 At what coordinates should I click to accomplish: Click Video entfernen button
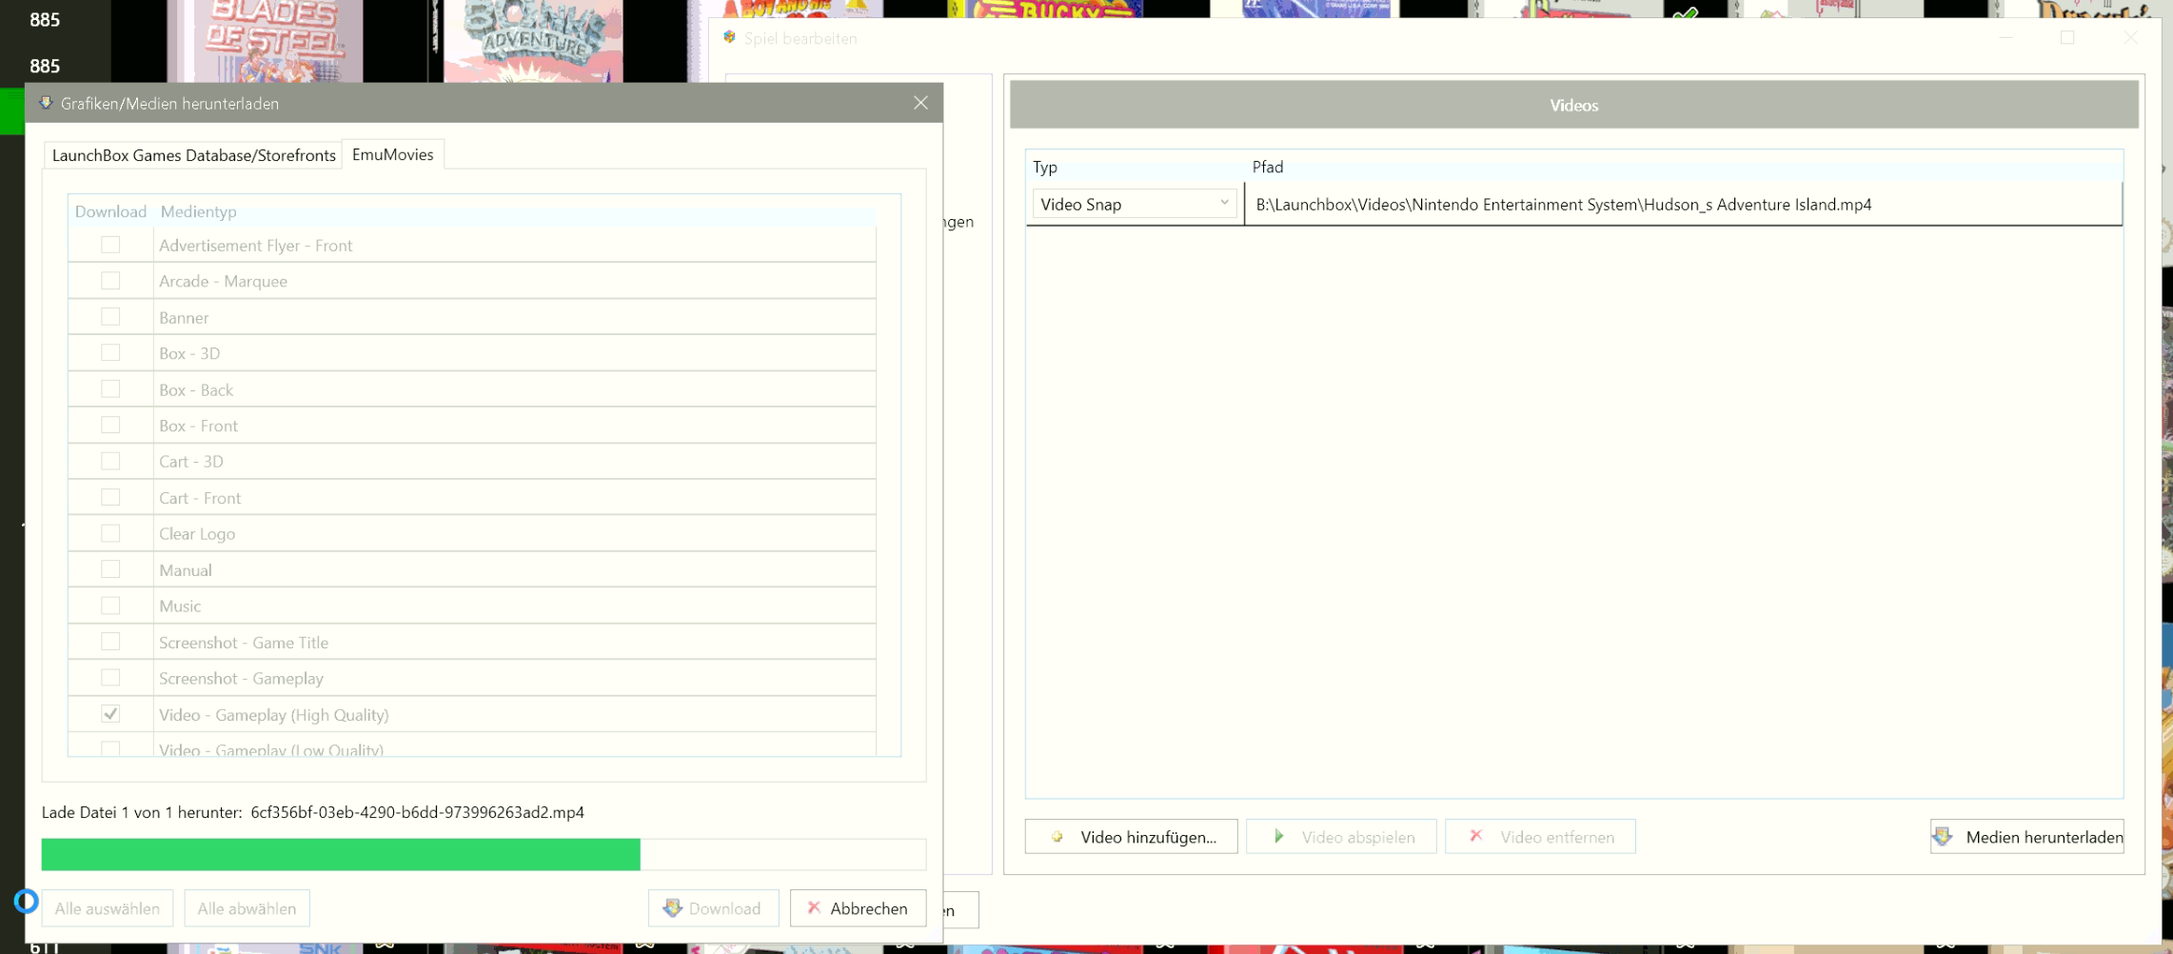coord(1540,837)
